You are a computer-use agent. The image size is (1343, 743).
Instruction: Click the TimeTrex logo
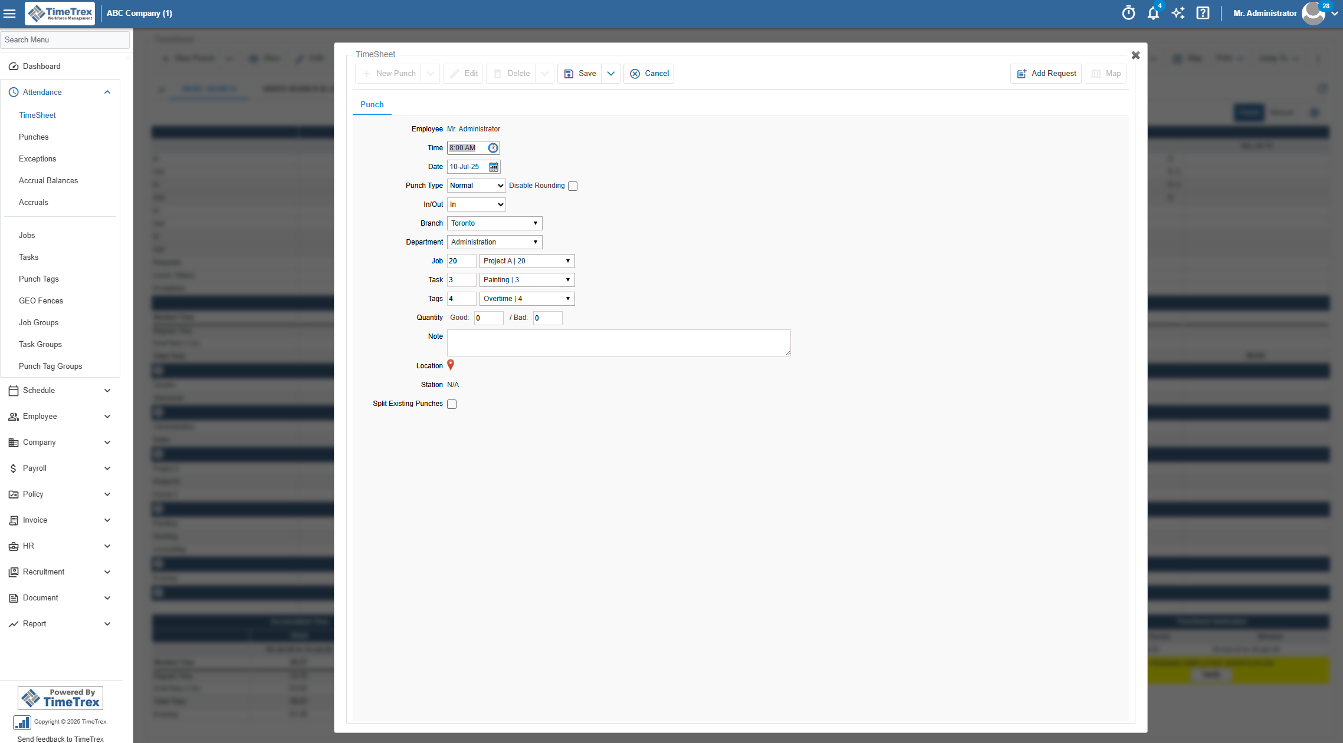click(60, 13)
